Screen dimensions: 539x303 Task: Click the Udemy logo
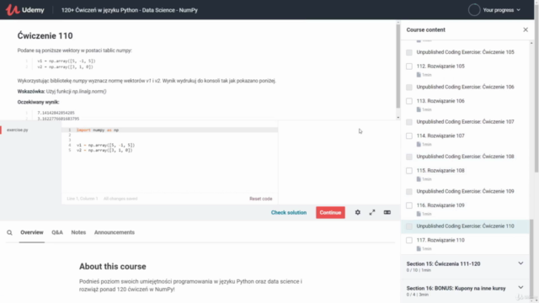coord(24,10)
